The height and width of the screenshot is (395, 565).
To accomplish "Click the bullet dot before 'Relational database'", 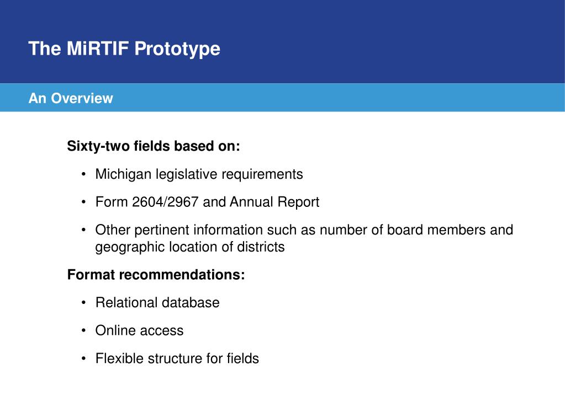I will pos(83,303).
